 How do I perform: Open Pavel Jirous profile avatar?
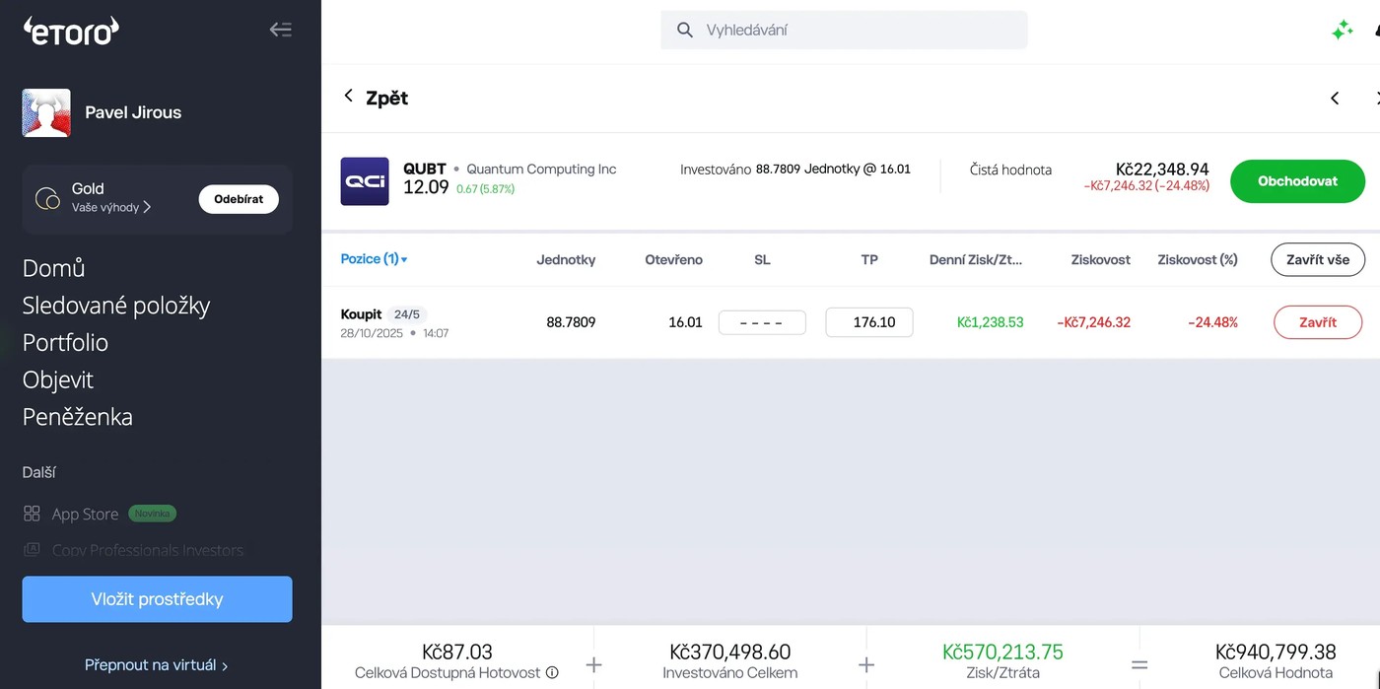[x=46, y=112]
